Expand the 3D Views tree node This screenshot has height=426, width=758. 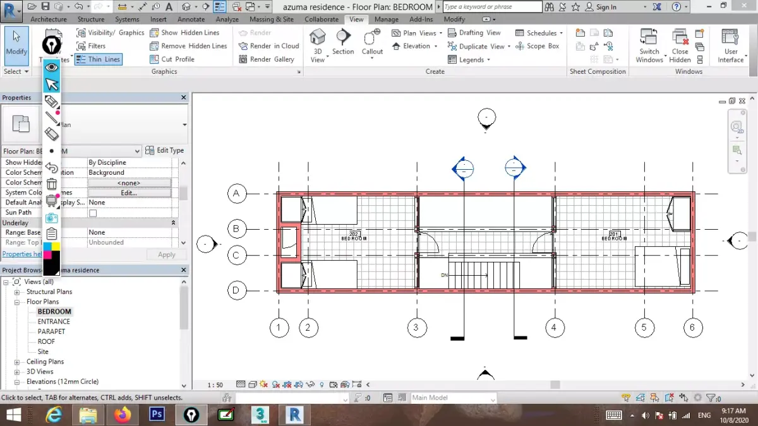[17, 372]
